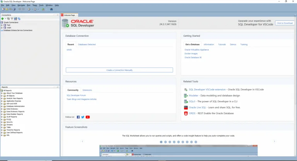Expand the PLSQL reports folder
This screenshot has height=161, width=297.
[x=2, y=120]
